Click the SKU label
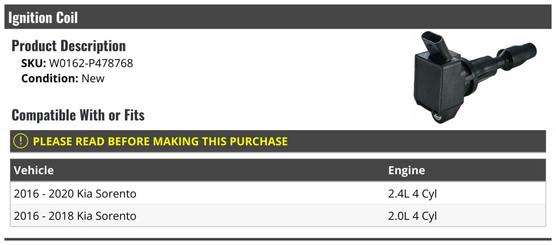Viewport: 556px width, 245px height. [33, 63]
